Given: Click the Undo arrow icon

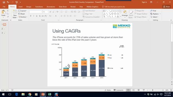Looking at the screenshot, I should coord(8,2).
